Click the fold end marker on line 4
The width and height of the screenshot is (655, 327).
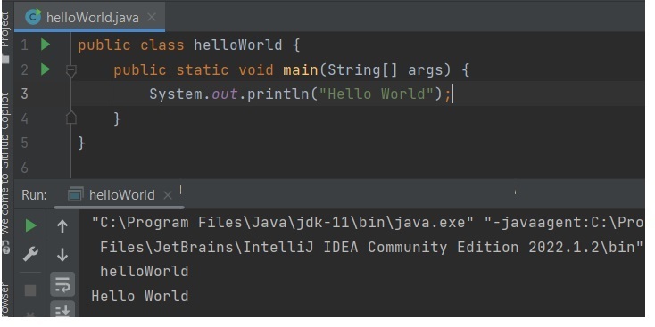pyautogui.click(x=71, y=118)
